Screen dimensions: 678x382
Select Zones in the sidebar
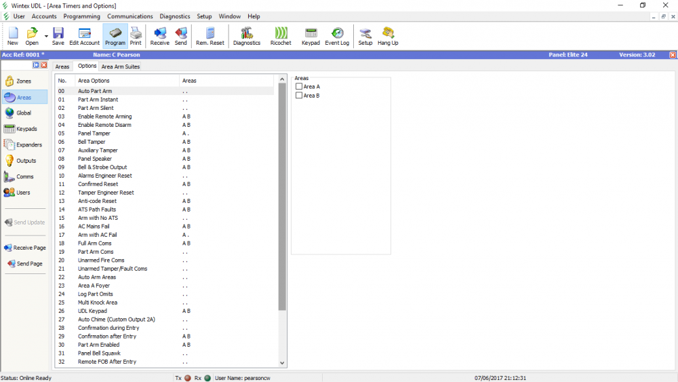pos(24,81)
